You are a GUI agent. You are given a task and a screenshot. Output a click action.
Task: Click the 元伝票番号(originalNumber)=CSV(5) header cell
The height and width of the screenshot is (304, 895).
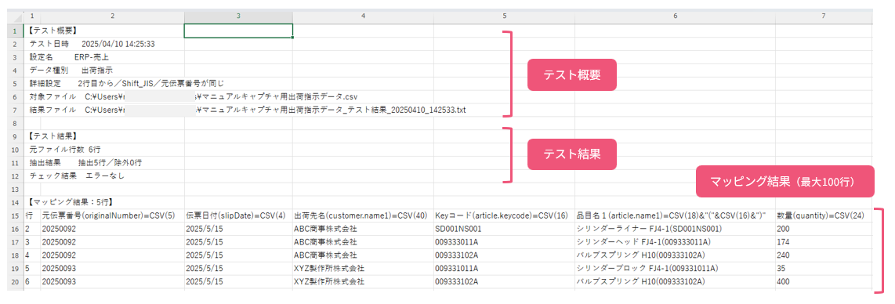pos(112,215)
